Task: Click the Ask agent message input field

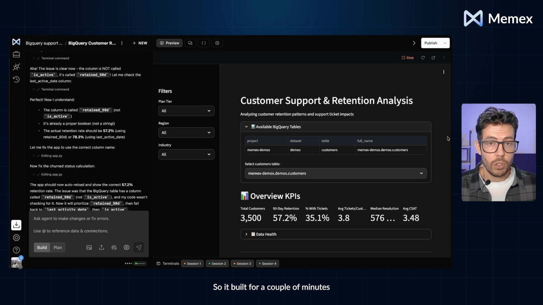Action: point(89,224)
